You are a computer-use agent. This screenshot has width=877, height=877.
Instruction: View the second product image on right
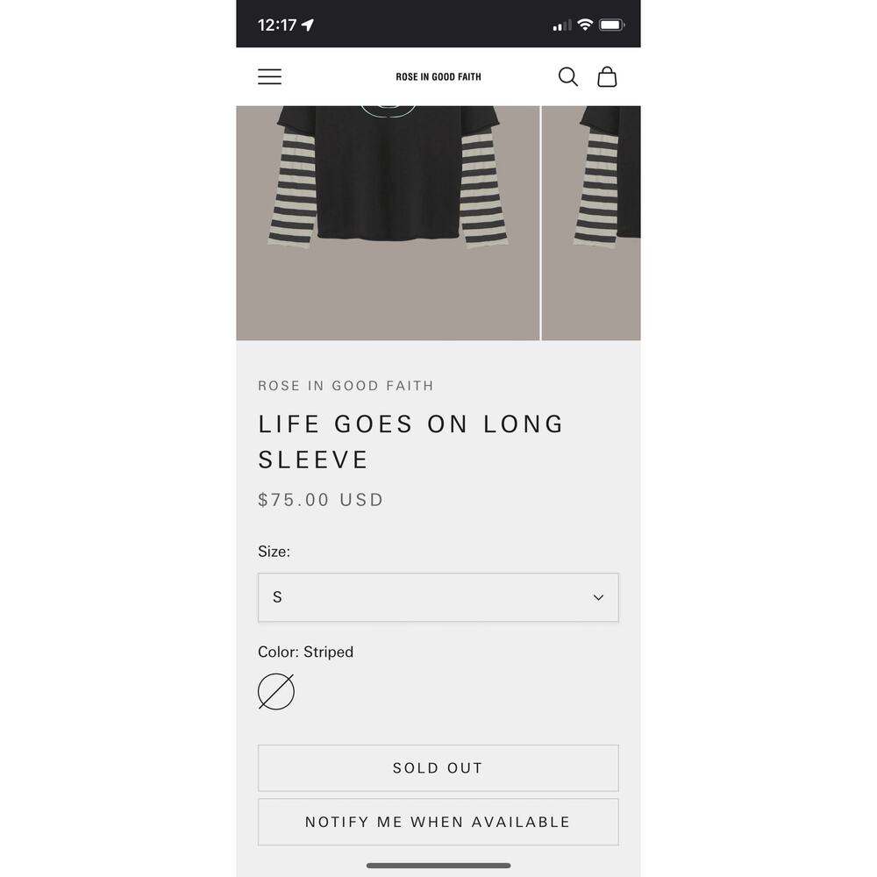click(591, 223)
